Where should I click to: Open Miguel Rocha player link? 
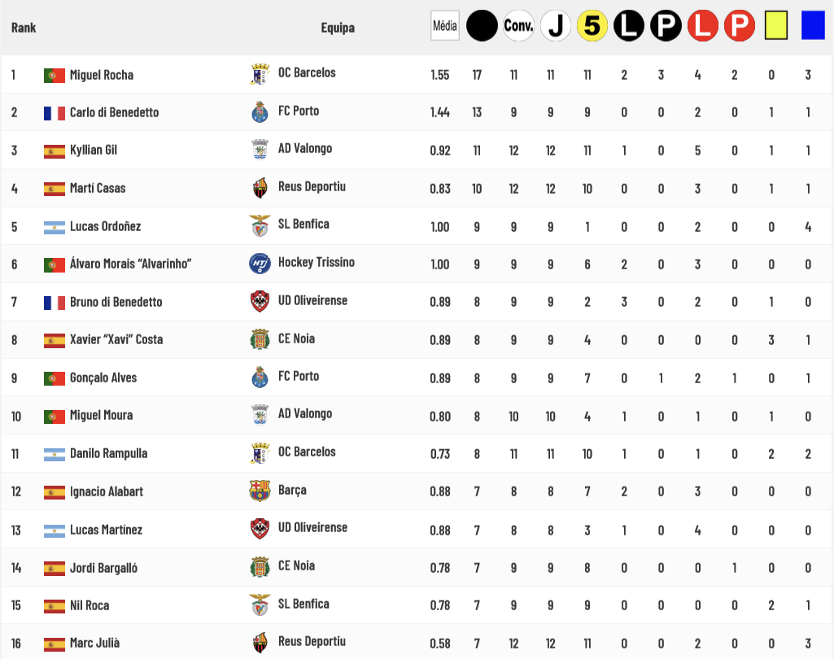click(x=102, y=75)
